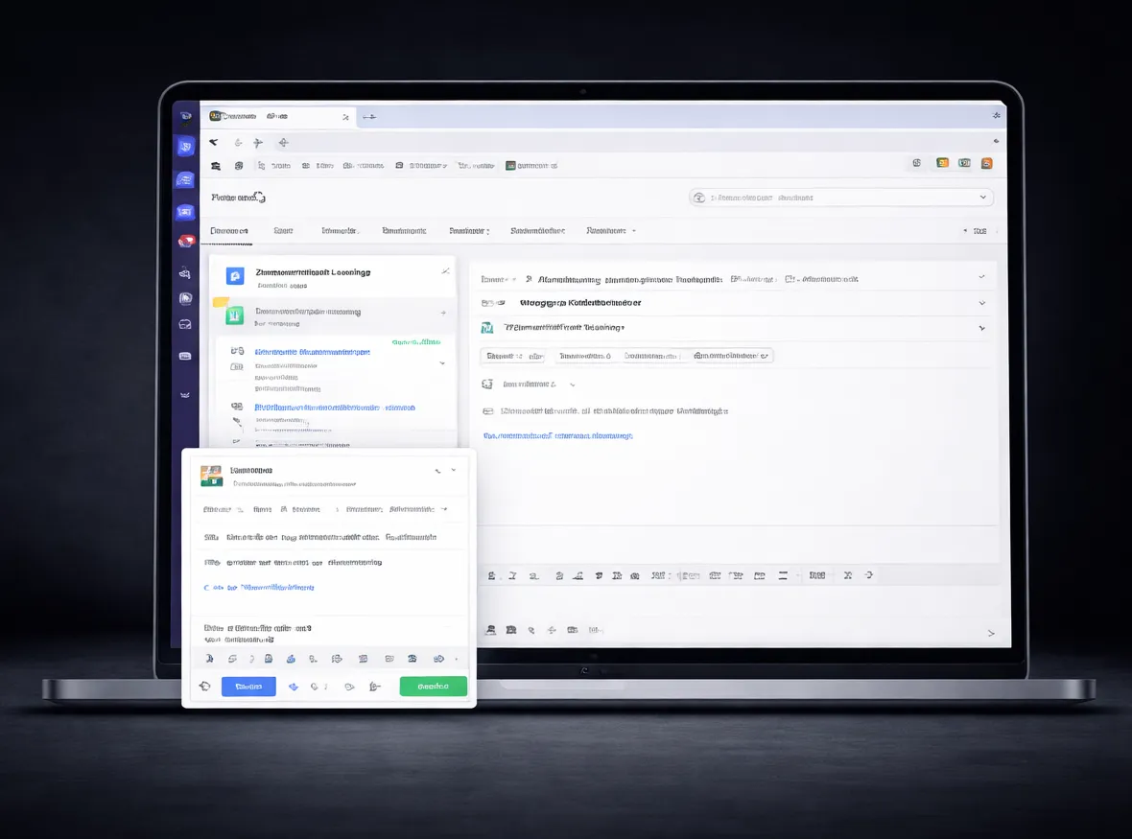Follow the blue link inside the floating popup

click(x=259, y=588)
